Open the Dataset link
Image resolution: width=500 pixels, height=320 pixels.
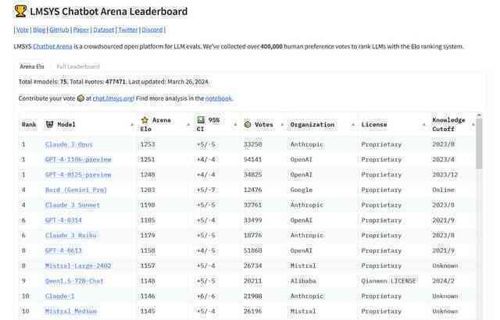104,30
